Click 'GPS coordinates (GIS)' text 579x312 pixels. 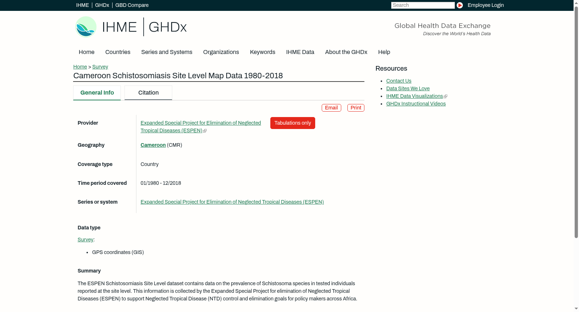click(x=118, y=252)
